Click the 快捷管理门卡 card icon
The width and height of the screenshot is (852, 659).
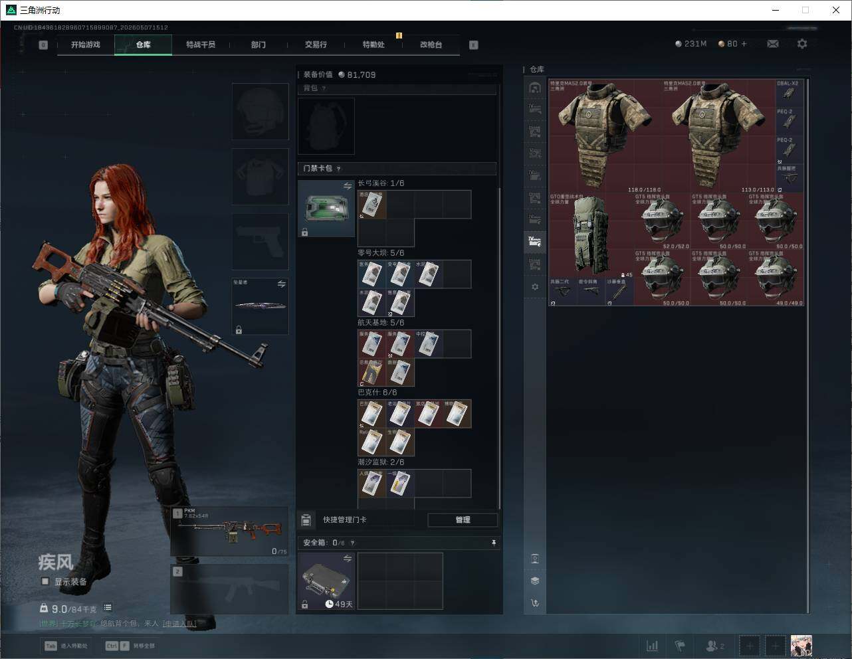pyautogui.click(x=306, y=519)
